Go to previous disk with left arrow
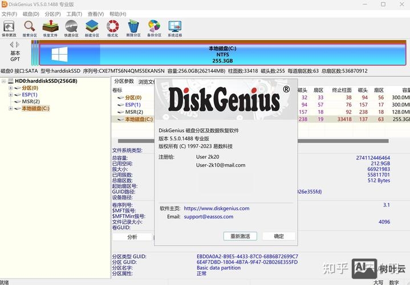 click(x=11, y=44)
